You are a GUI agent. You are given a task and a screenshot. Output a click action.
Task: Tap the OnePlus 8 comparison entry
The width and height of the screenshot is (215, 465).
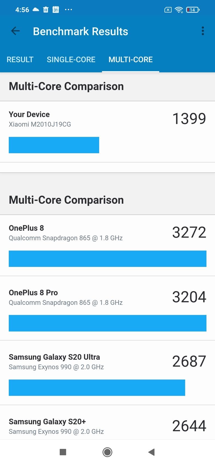[107, 245]
